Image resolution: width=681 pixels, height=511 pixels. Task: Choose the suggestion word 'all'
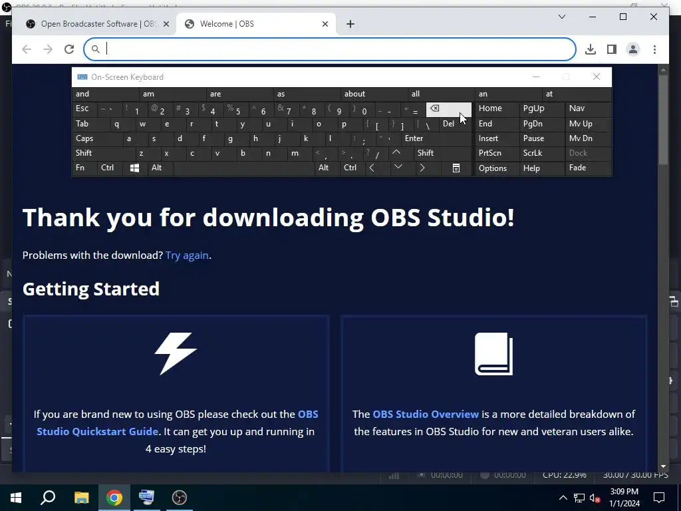442,94
